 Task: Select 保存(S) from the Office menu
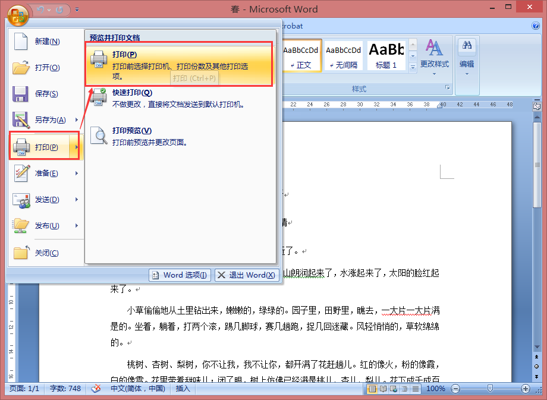pyautogui.click(x=46, y=93)
